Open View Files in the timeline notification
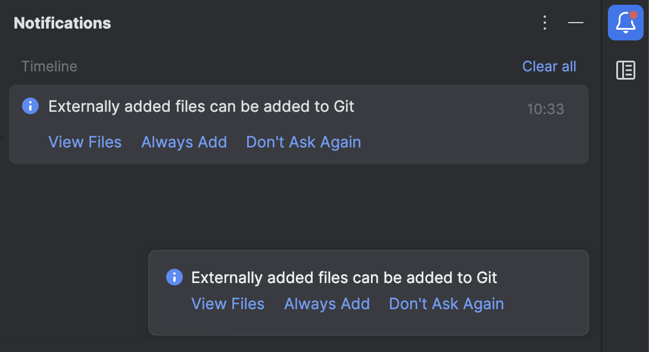649x352 pixels. (85, 142)
